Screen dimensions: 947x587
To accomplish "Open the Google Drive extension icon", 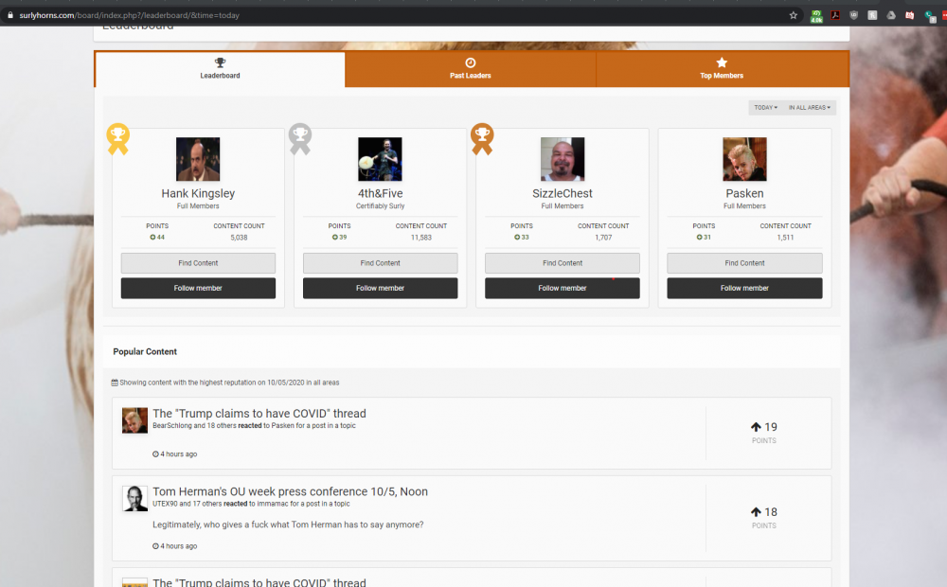I will 891,15.
